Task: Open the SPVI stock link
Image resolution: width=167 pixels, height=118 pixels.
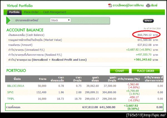Action: coord(10,92)
